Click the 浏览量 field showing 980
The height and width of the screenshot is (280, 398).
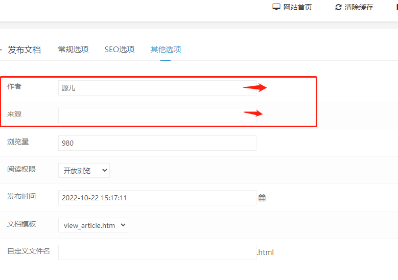coord(157,143)
